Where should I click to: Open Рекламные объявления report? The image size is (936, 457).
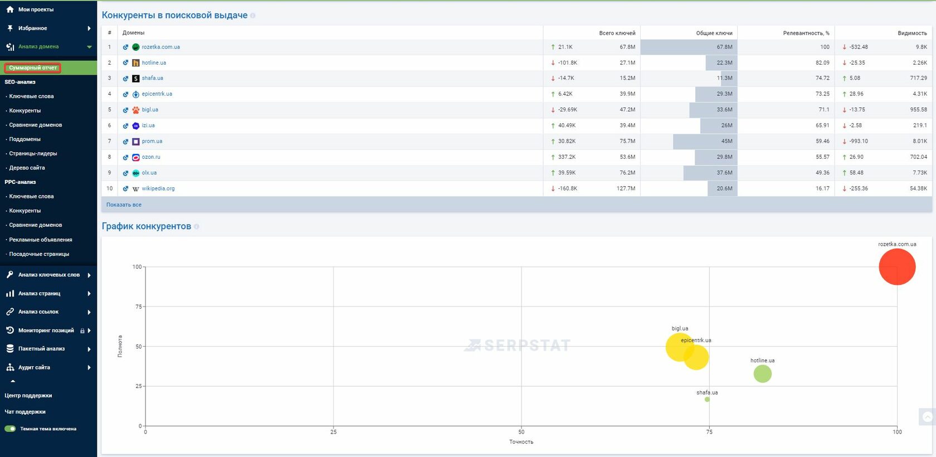click(41, 240)
